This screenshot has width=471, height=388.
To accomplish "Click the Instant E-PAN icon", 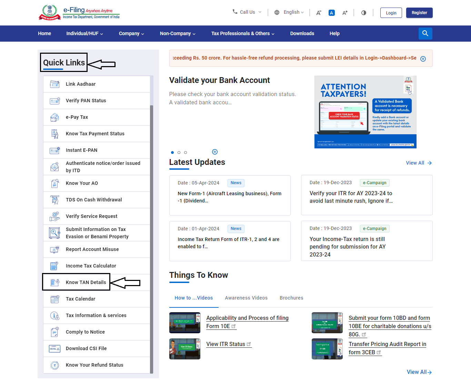I will 55,150.
